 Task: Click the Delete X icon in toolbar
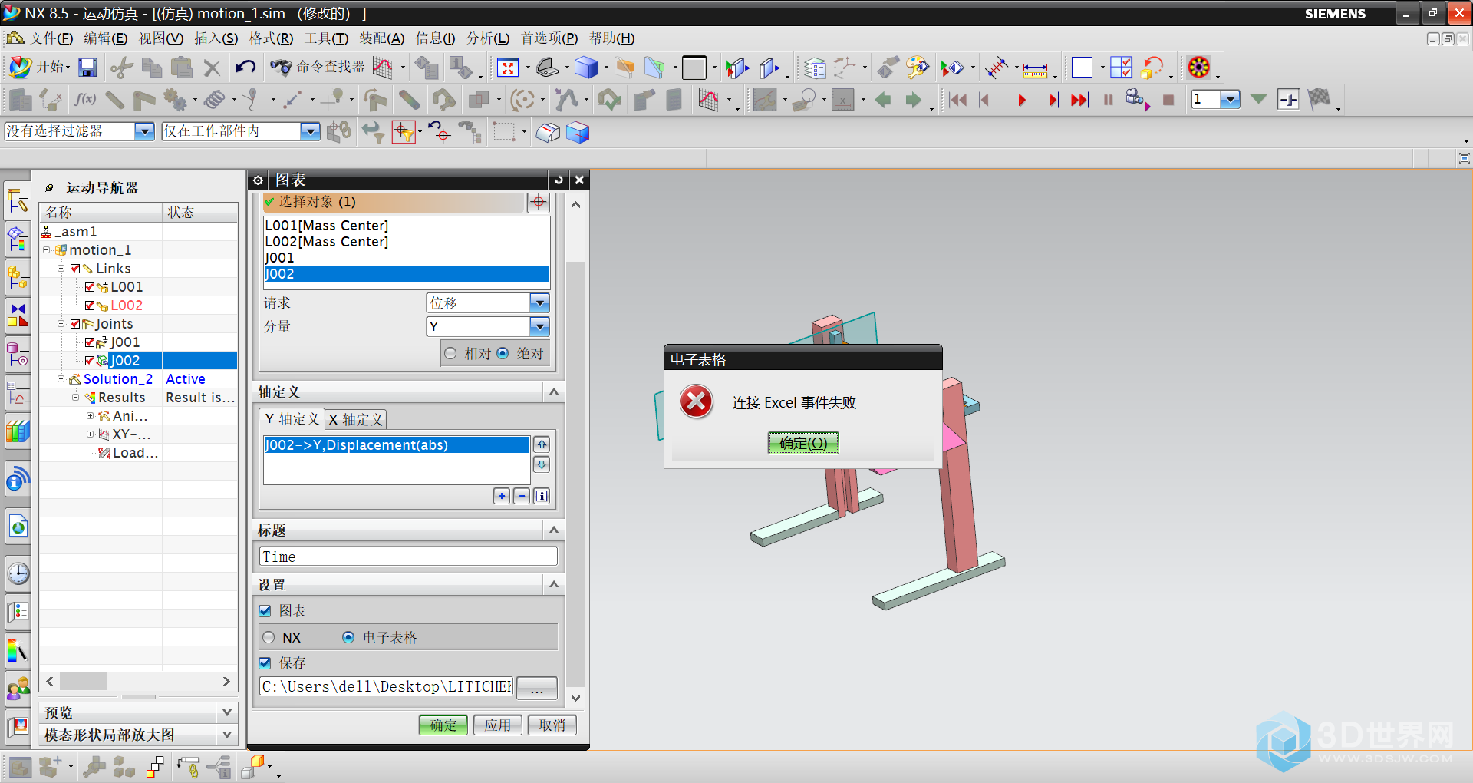pos(213,68)
